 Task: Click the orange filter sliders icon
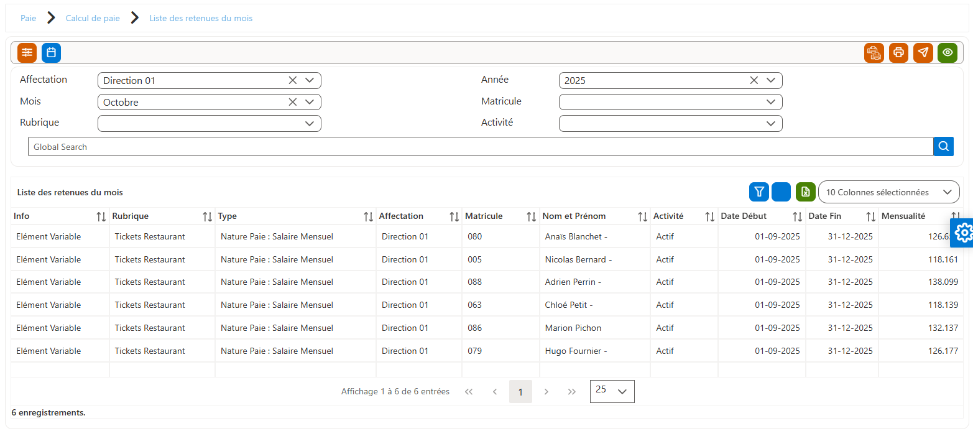click(x=27, y=53)
